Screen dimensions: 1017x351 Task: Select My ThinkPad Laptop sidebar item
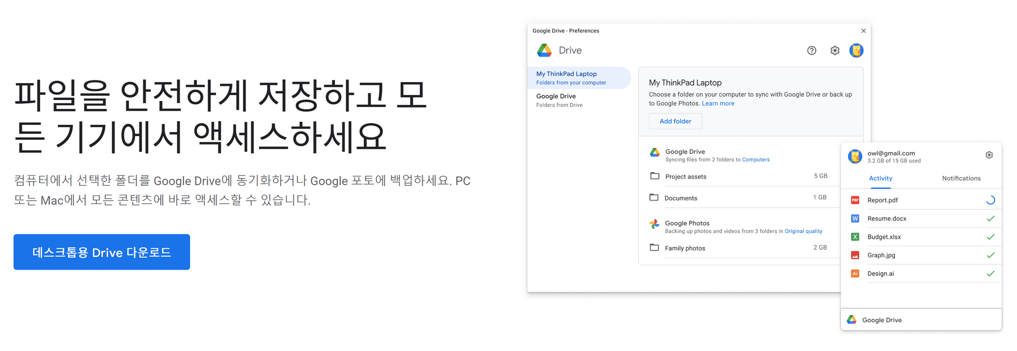click(579, 78)
